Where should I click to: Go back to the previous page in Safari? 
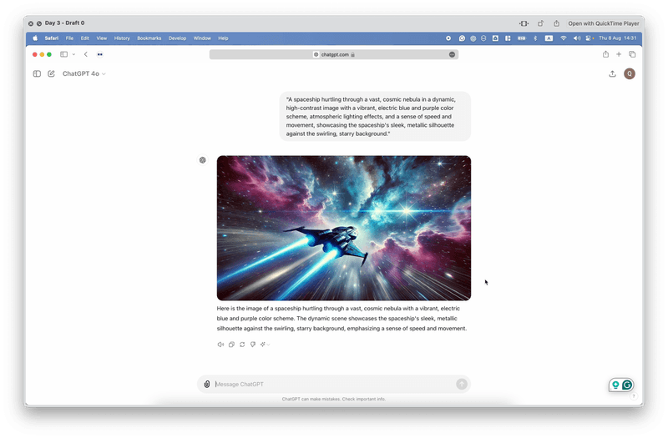pos(86,54)
